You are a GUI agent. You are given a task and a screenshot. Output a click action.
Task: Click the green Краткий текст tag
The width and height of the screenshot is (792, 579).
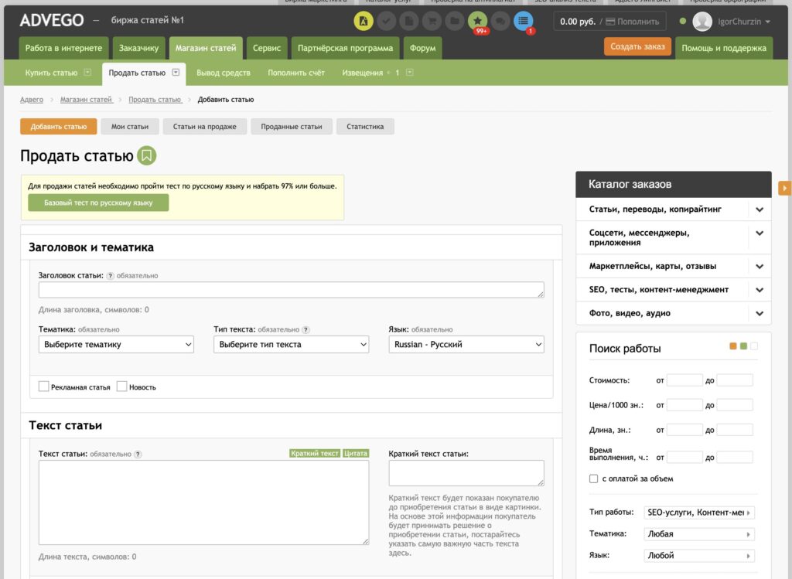[315, 453]
